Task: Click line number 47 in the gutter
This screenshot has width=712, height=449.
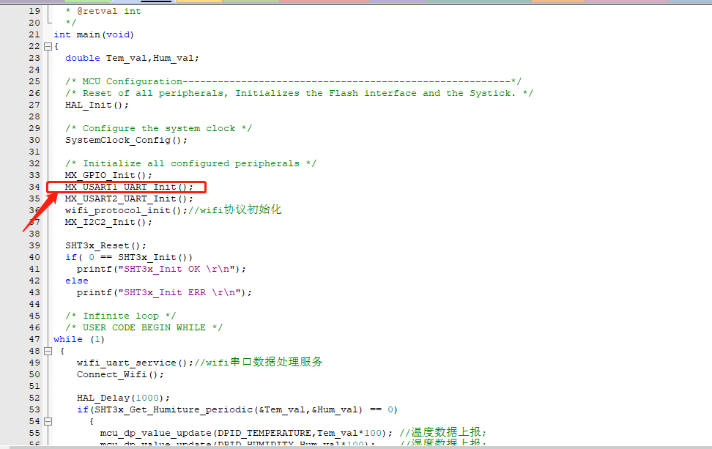Action: (x=34, y=339)
